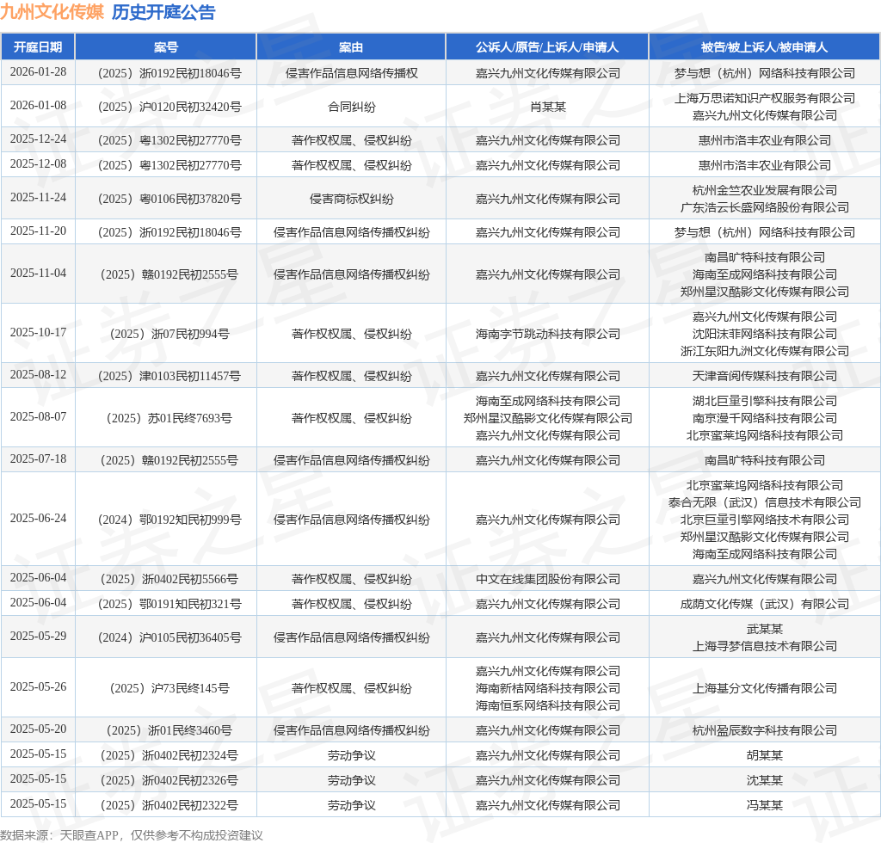Click the 被告/被上诉人/被申请人 header

[x=765, y=47]
